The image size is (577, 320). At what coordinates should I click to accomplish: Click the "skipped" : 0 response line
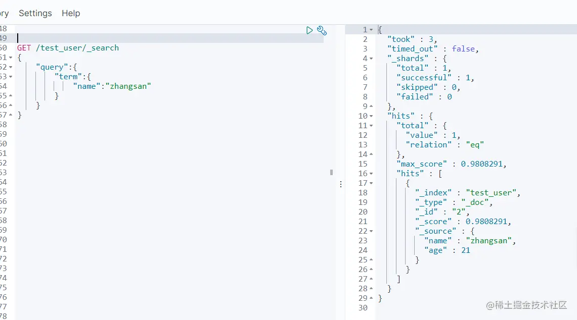pos(428,87)
